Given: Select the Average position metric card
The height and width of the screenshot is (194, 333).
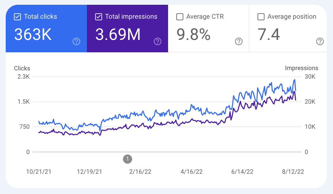Looking at the screenshot, I should pos(288,29).
